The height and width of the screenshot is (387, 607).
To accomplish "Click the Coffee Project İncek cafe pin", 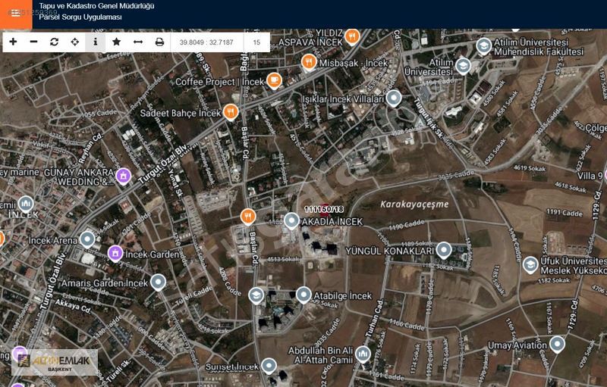I will (x=274, y=80).
